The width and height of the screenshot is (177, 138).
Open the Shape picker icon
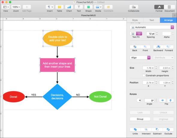[88, 7]
